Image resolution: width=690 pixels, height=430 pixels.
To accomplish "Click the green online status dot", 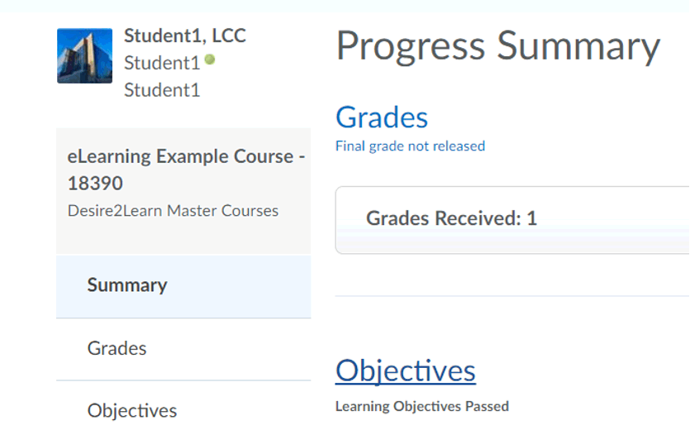I will 210,60.
